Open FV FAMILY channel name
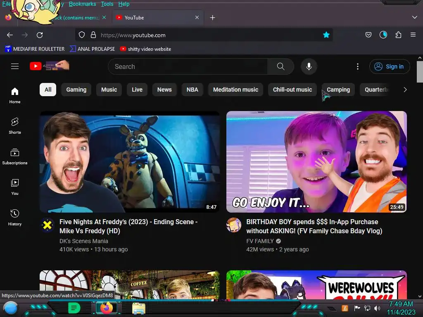 point(260,241)
